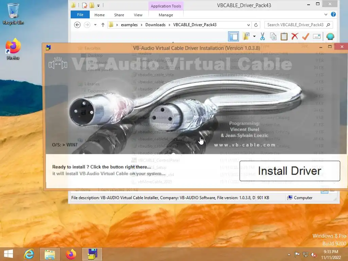The height and width of the screenshot is (261, 348).
Task: Click the Install Driver button
Action: [290, 171]
